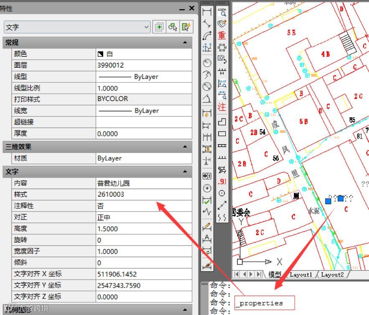Open the 线宽 ByLayer value
Screen dimensions: 369x315
144,111
